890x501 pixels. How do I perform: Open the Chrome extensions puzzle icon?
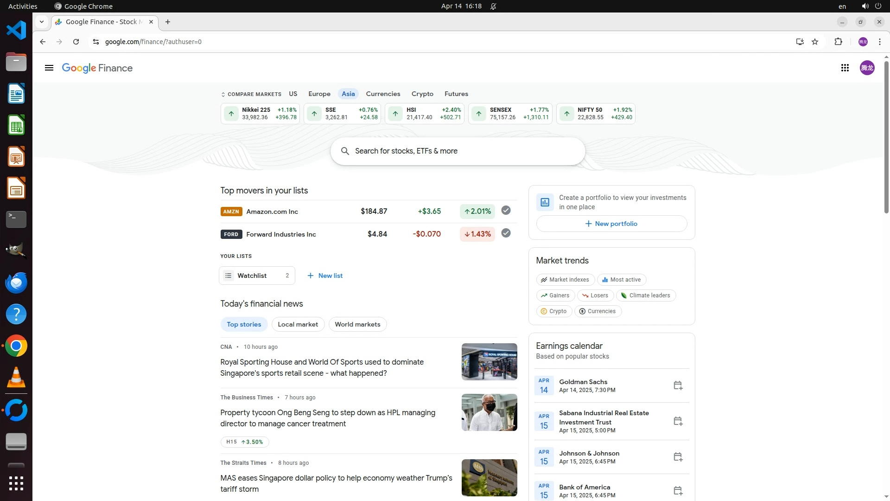838,42
